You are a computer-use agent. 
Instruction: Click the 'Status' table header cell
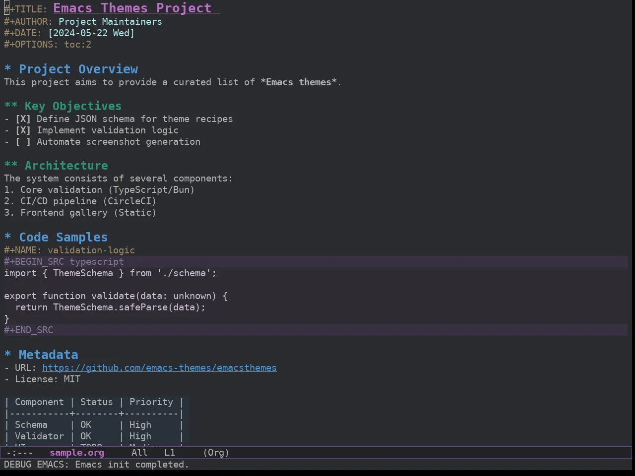click(x=97, y=402)
